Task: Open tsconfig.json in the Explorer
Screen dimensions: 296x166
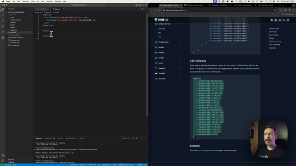Action: pyautogui.click(x=15, y=45)
